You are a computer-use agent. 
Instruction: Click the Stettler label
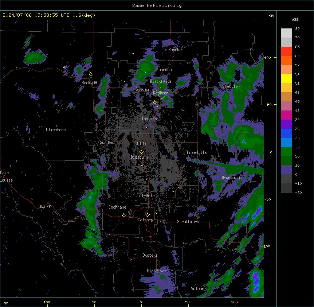click(x=231, y=86)
